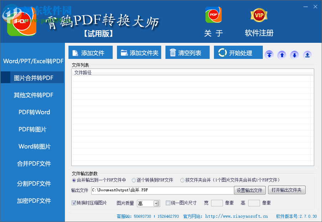
Task: Open the xiaoyaosoft.cn website link
Action: [236, 216]
